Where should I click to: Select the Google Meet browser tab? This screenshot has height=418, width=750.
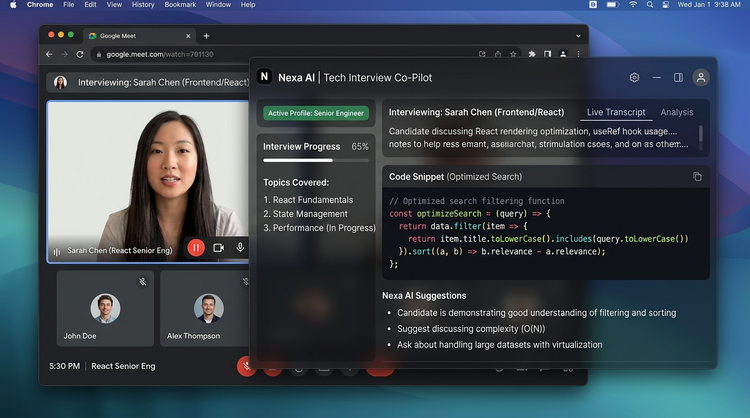[x=140, y=36]
